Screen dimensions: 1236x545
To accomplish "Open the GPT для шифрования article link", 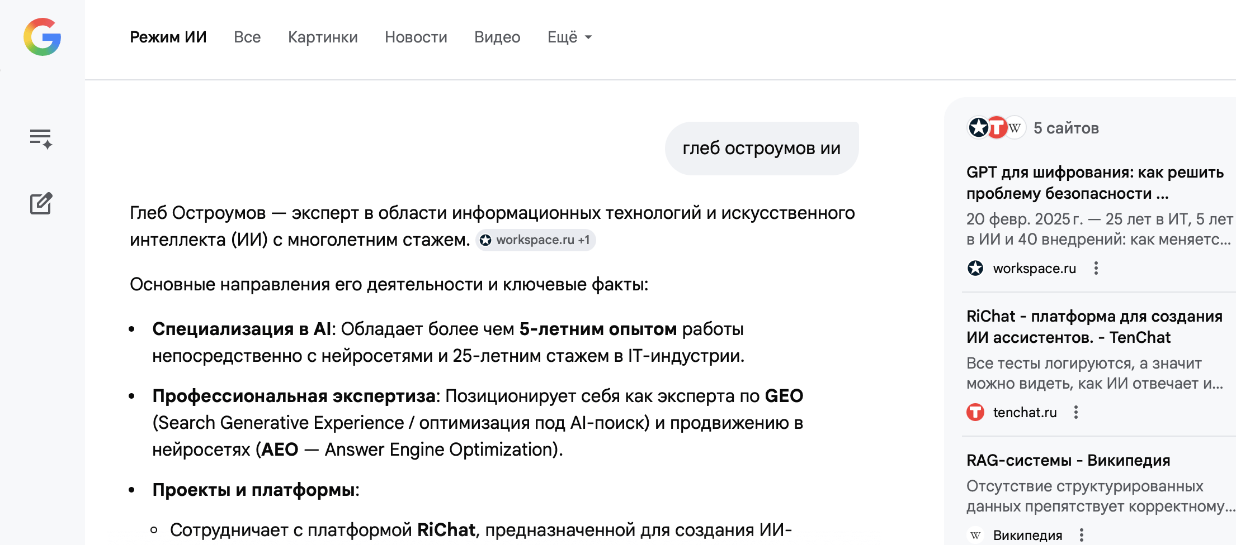I will click(x=1095, y=183).
